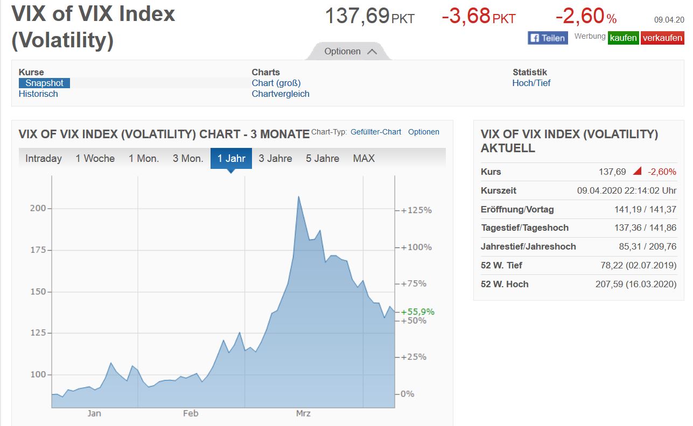Viewport: 693px width, 426px height.
Task: Select the 5 Jahre chart period
Action: click(321, 158)
